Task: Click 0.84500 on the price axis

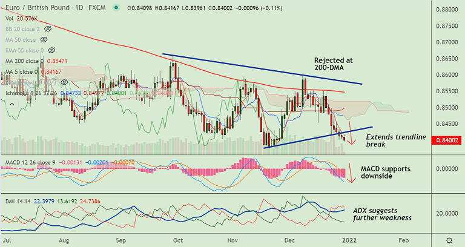Action: 447,123
